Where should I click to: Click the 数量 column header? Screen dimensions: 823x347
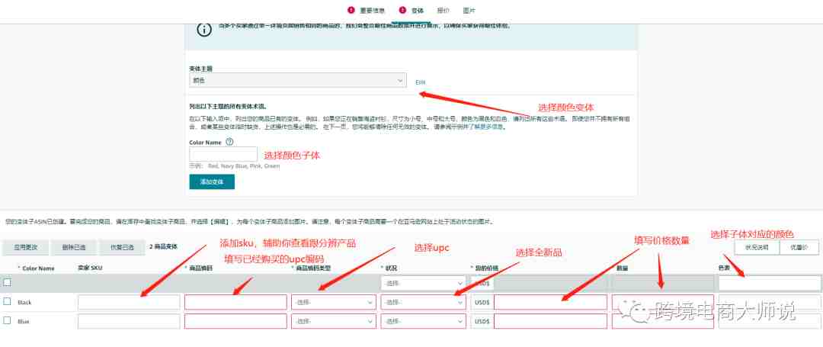click(x=622, y=268)
